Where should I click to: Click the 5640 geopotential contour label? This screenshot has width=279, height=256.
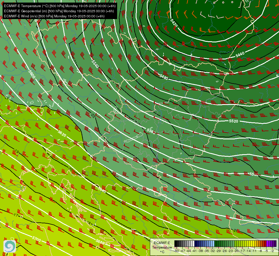point(102,190)
